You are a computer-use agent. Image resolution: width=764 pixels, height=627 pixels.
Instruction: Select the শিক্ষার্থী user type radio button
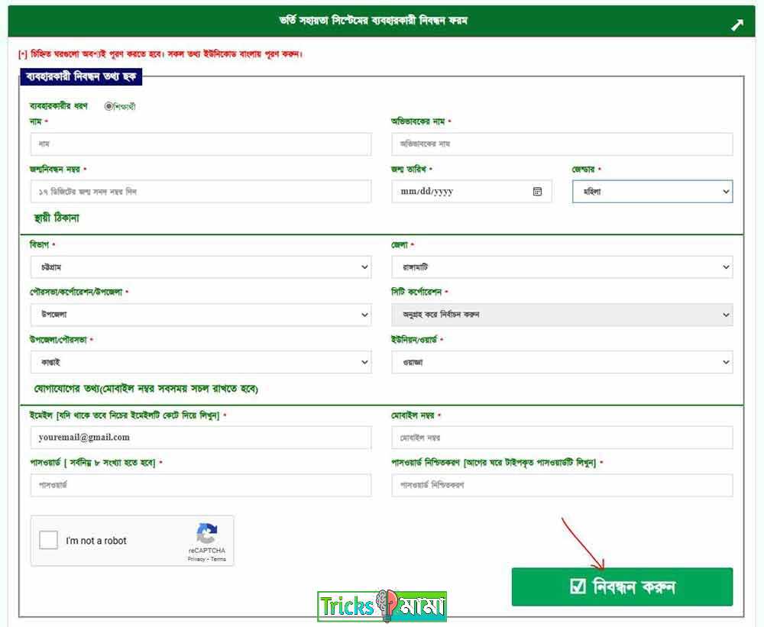click(x=108, y=106)
